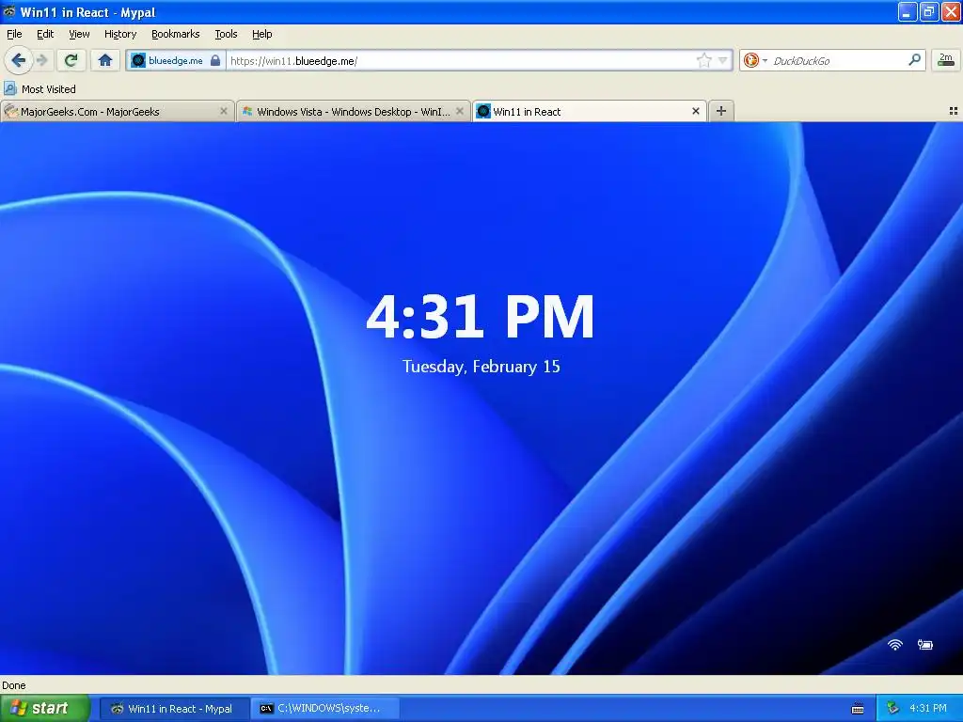Reload the page with the refresh icon
This screenshot has width=963, height=722.
71,60
